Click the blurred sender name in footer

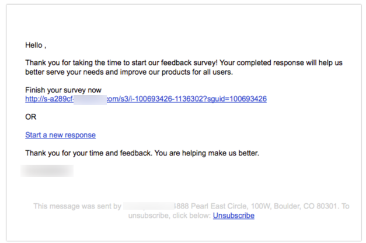point(149,206)
